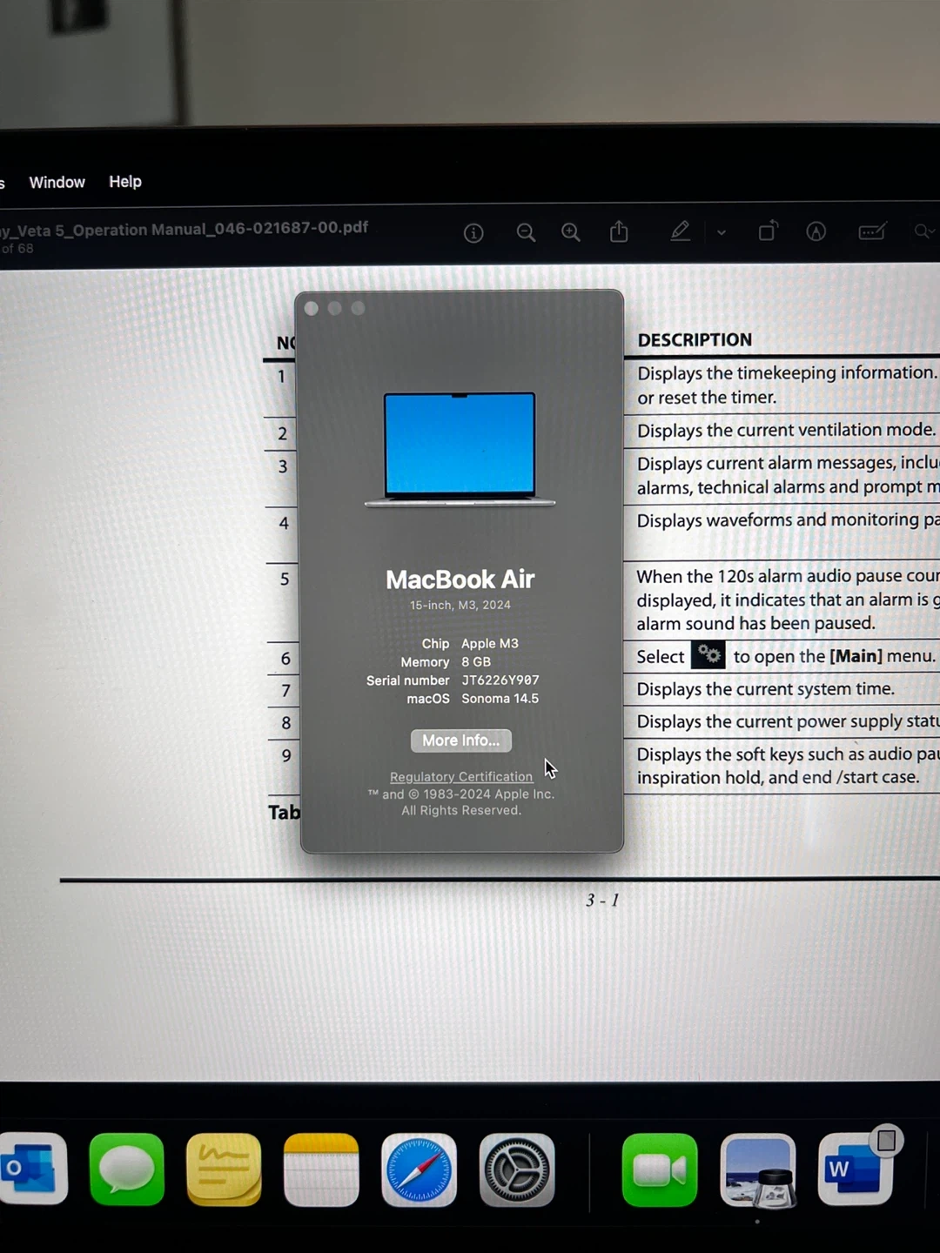940x1253 pixels.
Task: Launch Safari from the Dock
Action: 419,1170
